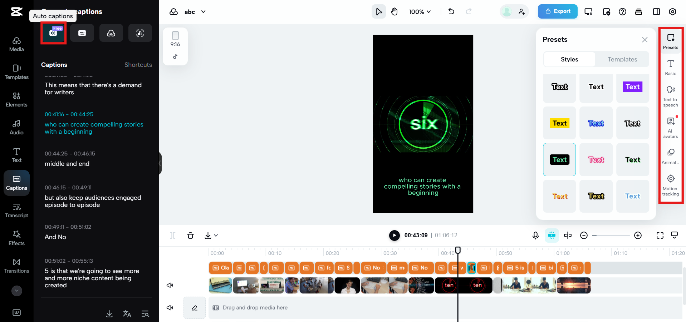The height and width of the screenshot is (322, 686).
Task: Apply the purple background Text style preset
Action: click(x=633, y=87)
